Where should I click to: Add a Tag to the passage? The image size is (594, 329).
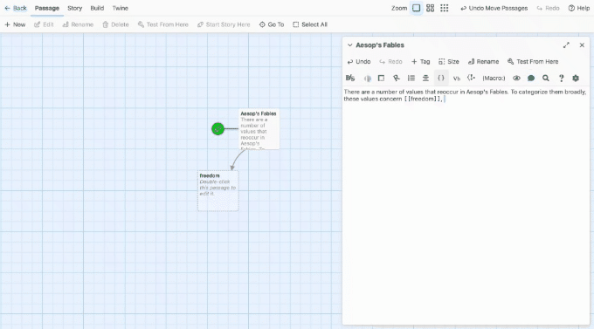[x=420, y=62]
